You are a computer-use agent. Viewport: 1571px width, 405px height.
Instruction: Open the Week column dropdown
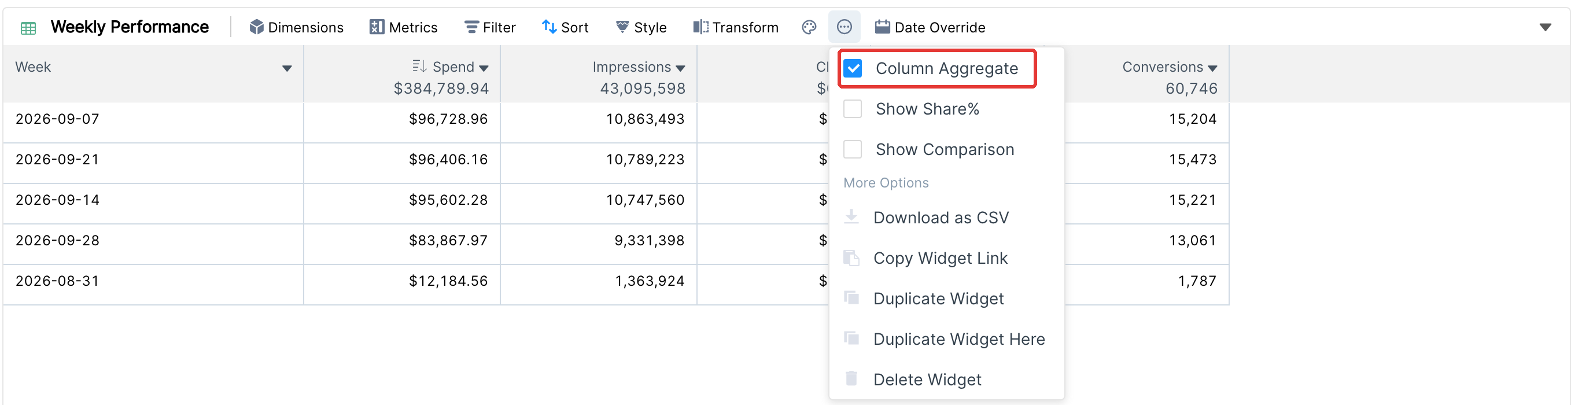click(x=287, y=68)
